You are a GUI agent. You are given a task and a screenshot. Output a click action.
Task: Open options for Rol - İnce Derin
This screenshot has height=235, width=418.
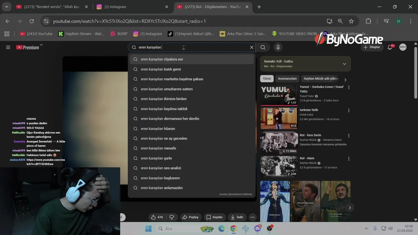point(349,135)
